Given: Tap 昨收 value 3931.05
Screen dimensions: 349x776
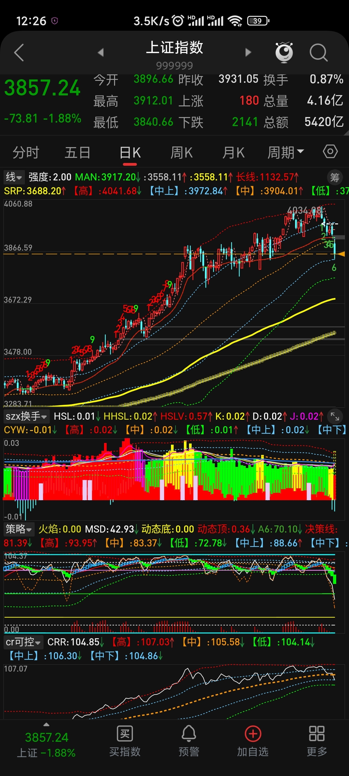Looking at the screenshot, I should (x=238, y=79).
